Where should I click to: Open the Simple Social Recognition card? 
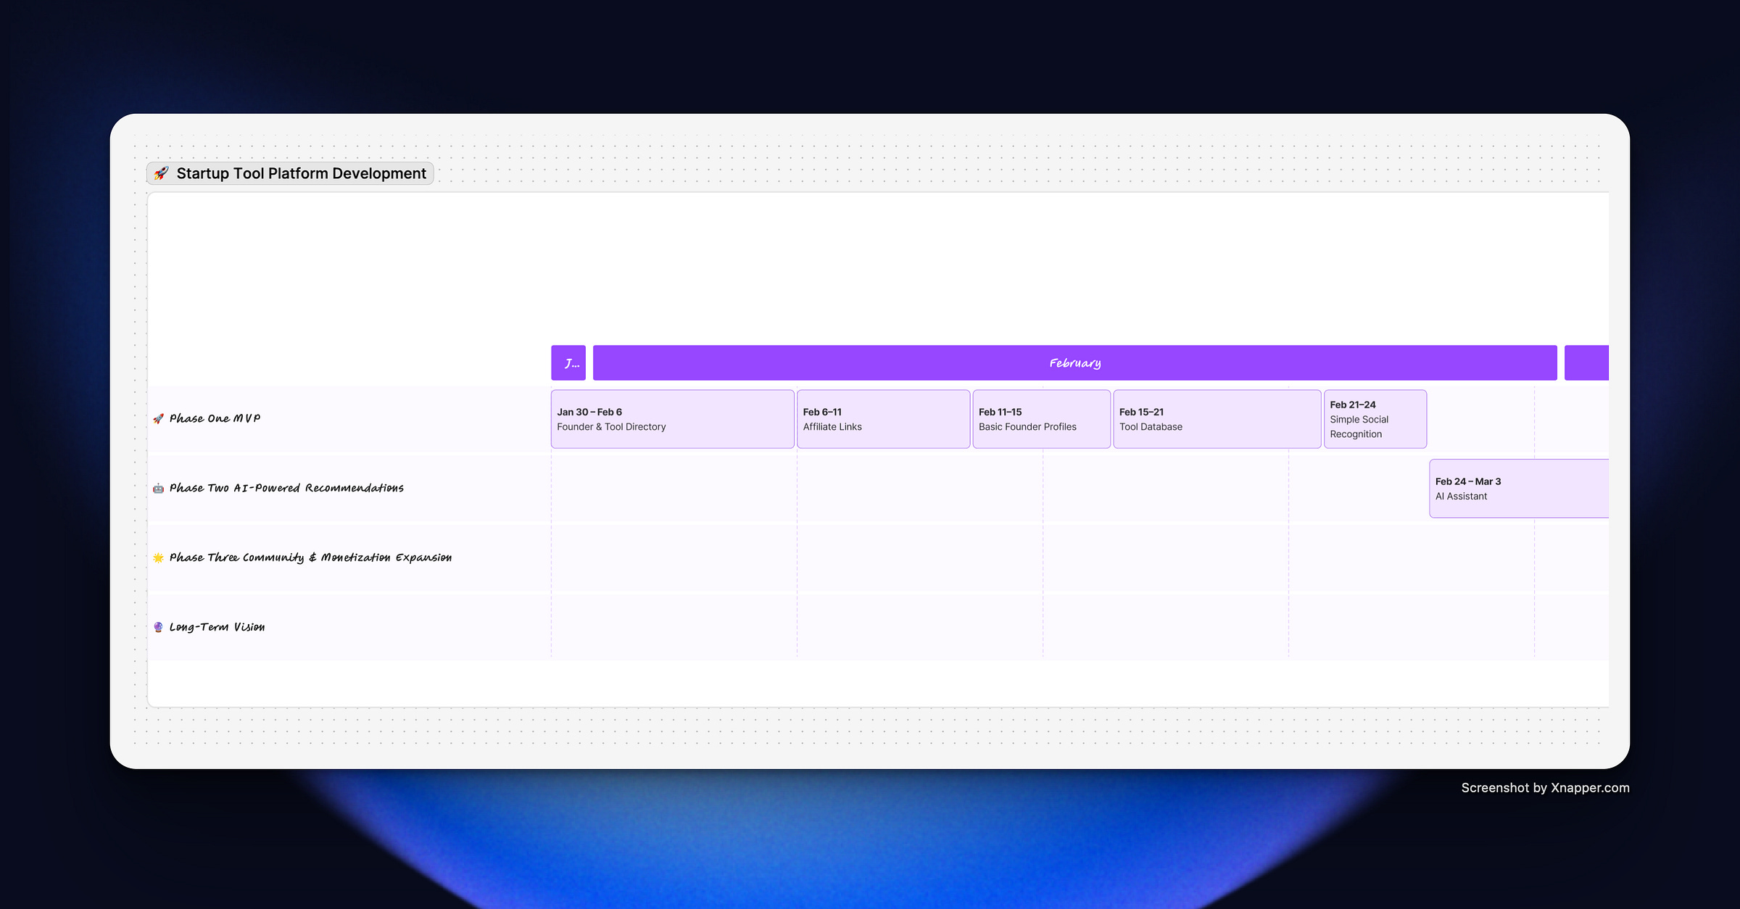1375,419
